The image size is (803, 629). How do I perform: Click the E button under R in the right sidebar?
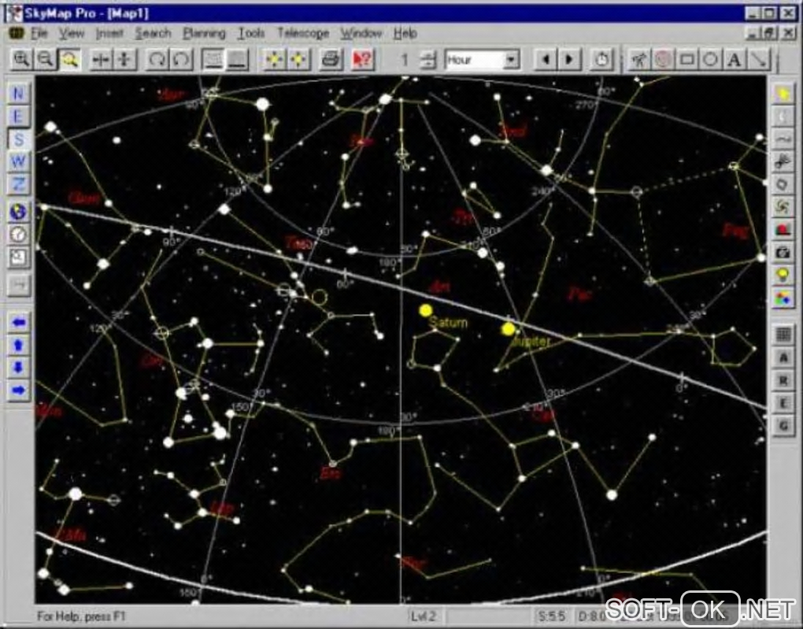(x=783, y=402)
